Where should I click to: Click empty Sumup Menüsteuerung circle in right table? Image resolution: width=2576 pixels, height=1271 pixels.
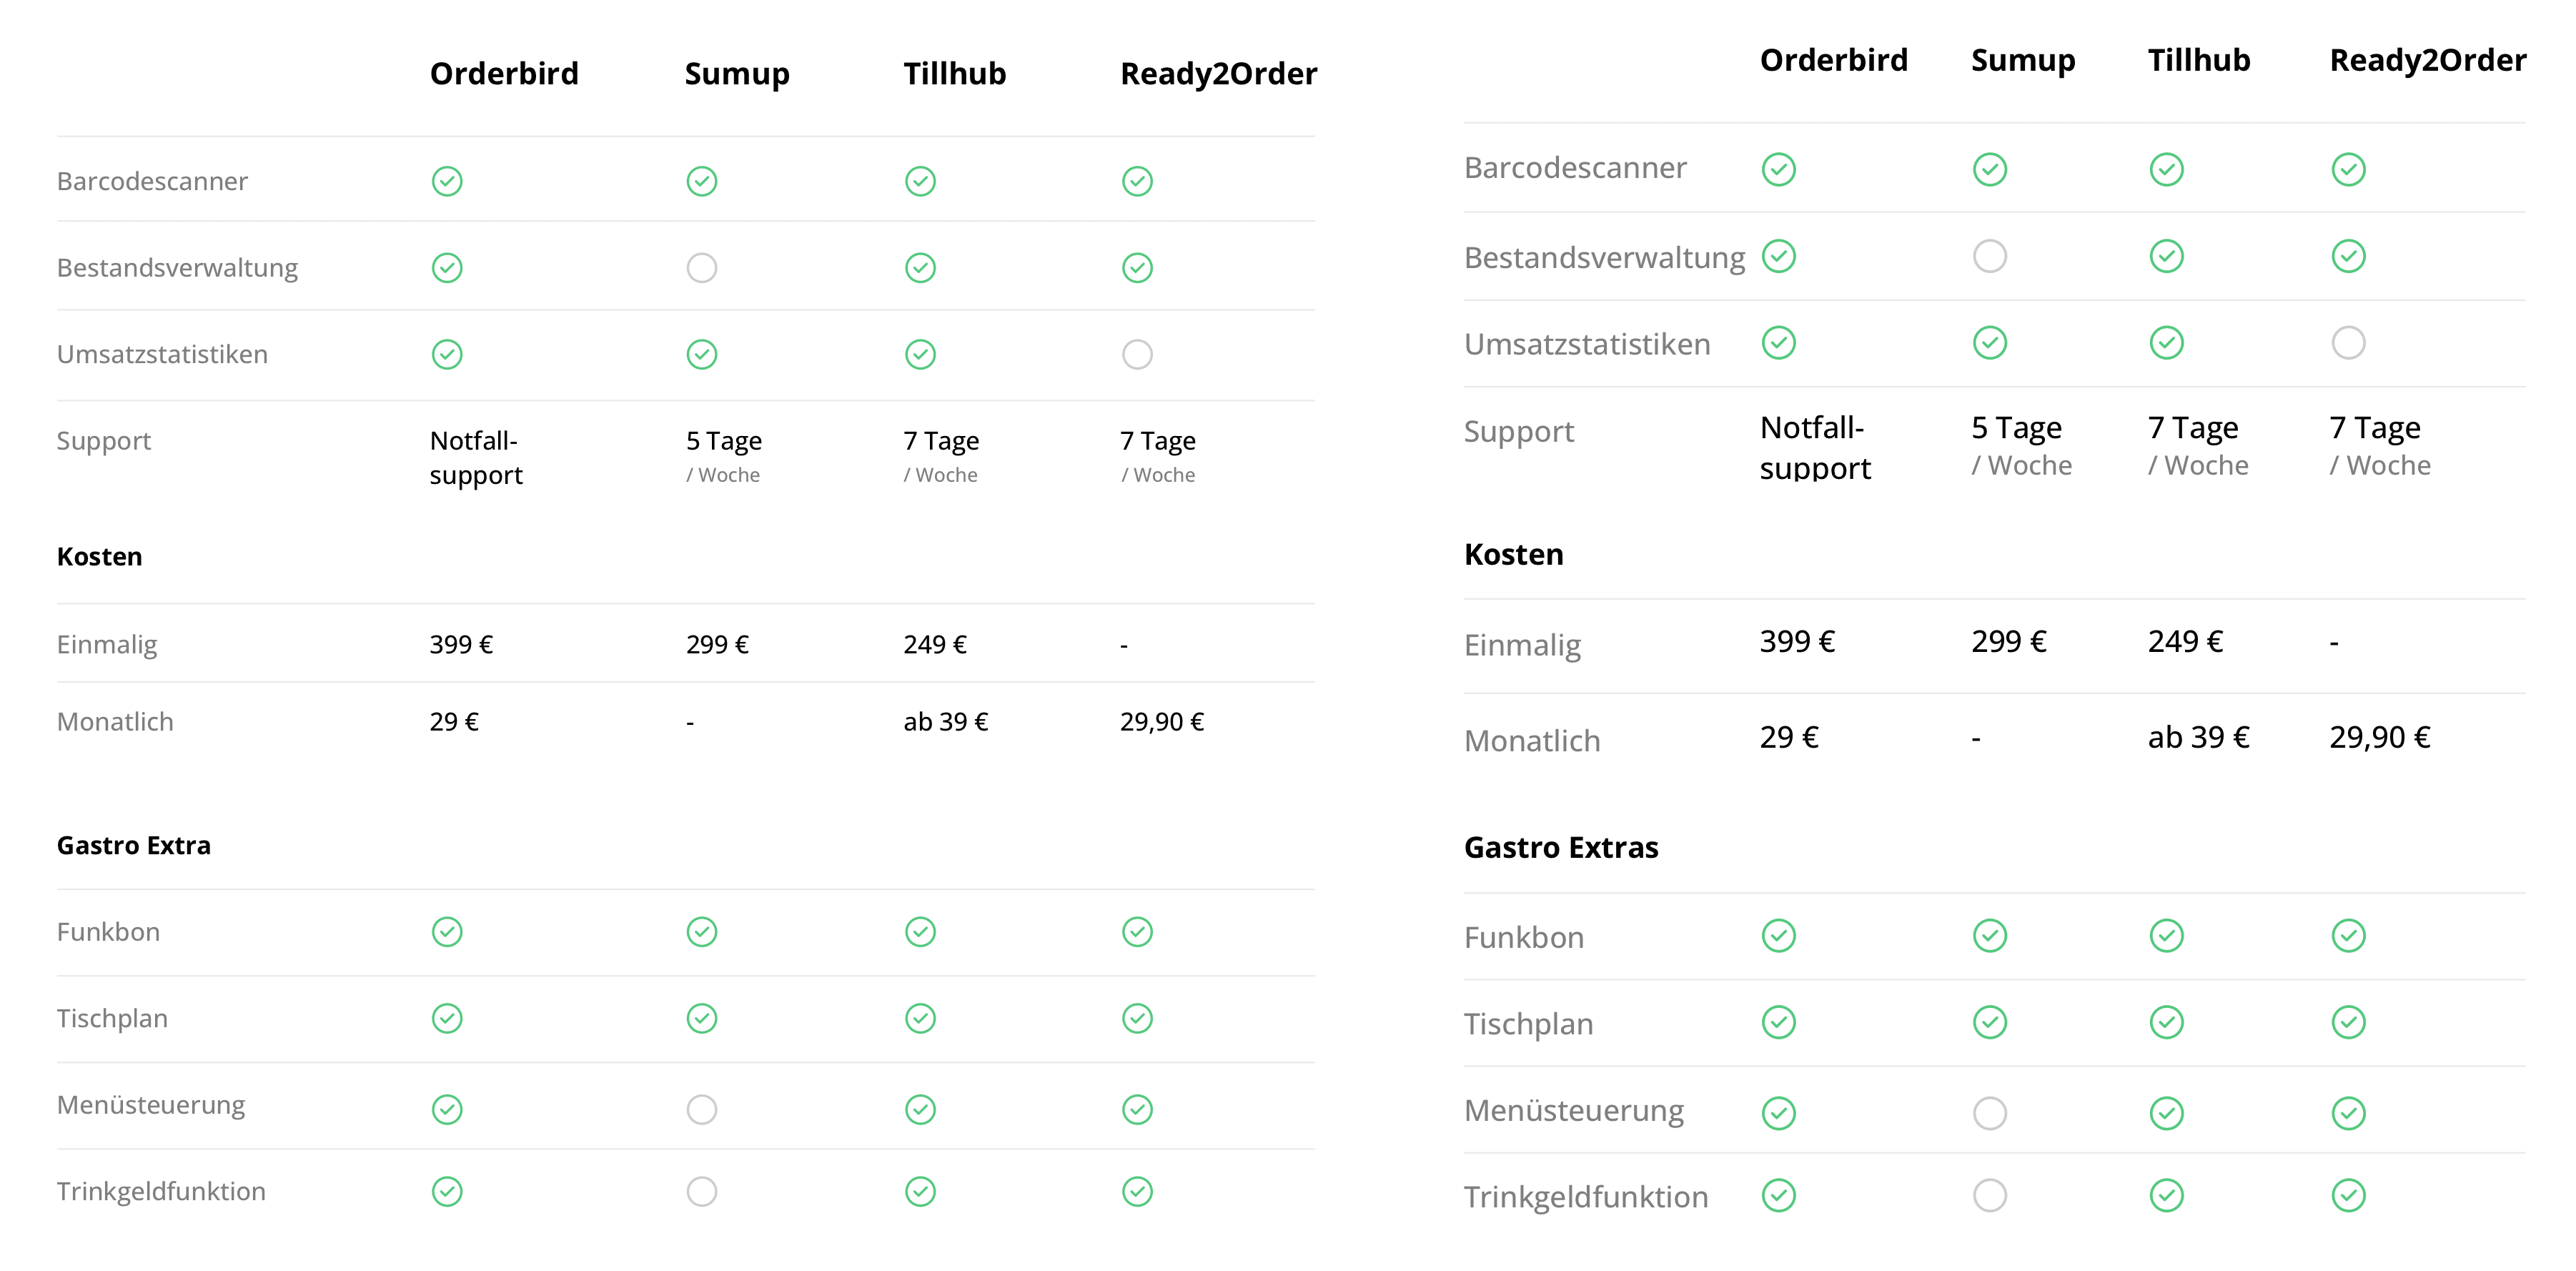coord(1990,1113)
